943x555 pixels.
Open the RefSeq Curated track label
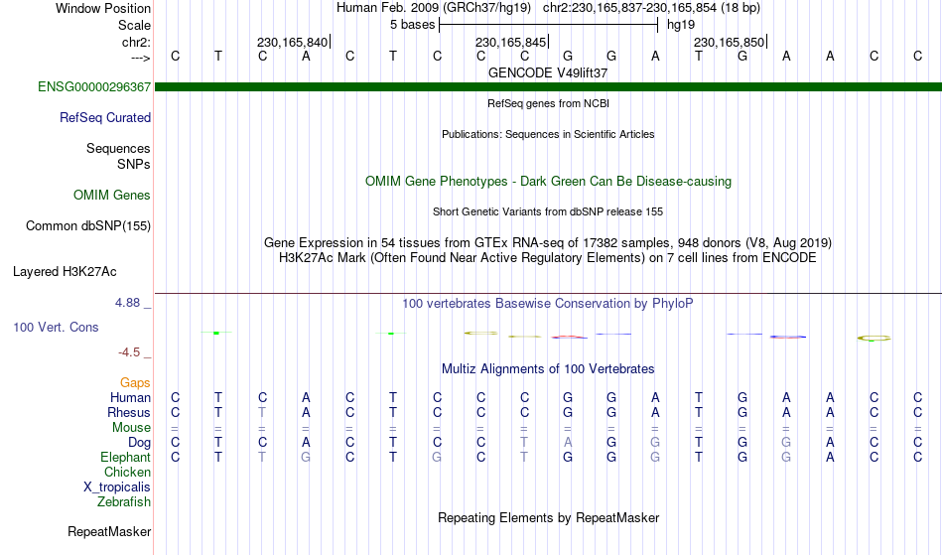click(x=105, y=118)
